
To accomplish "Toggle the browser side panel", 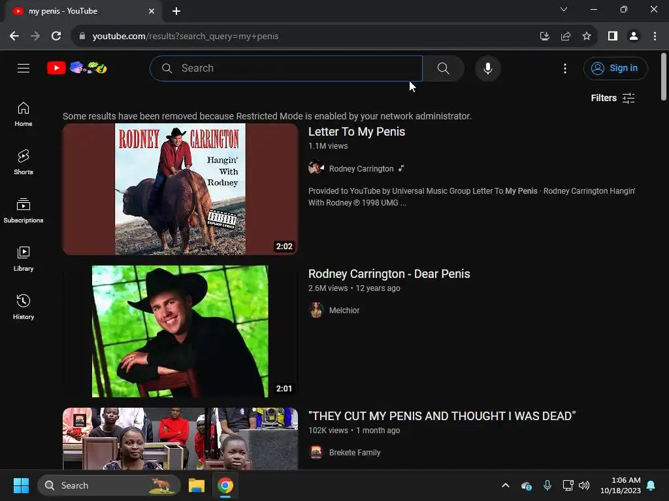I will (613, 37).
